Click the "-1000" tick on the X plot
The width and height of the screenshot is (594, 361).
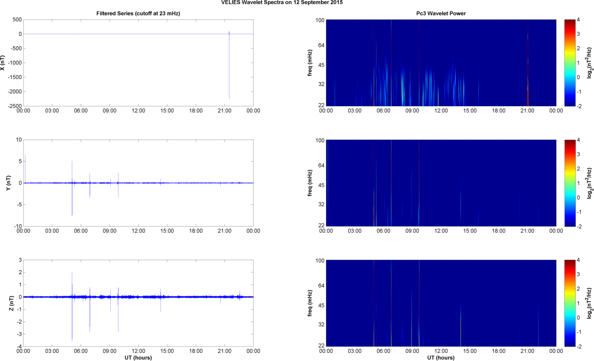point(14,63)
